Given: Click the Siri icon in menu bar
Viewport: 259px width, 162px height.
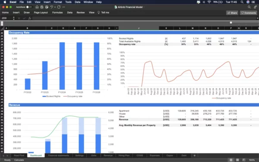Looking at the screenshot, I should click(248, 2).
